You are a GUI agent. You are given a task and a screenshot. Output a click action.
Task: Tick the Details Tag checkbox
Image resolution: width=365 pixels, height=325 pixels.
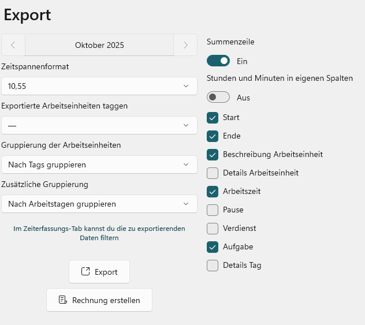[213, 266]
